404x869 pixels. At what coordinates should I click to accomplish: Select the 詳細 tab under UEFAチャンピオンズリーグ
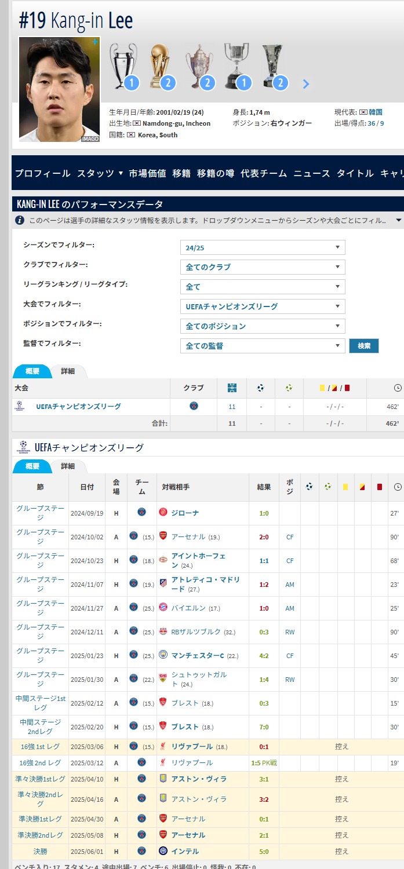(x=68, y=466)
